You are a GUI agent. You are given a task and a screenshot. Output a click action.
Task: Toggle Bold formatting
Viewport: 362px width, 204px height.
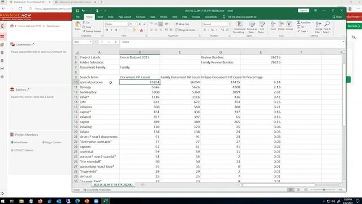click(107, 30)
